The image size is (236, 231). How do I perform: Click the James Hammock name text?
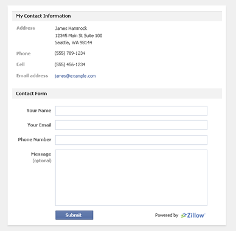(x=71, y=29)
